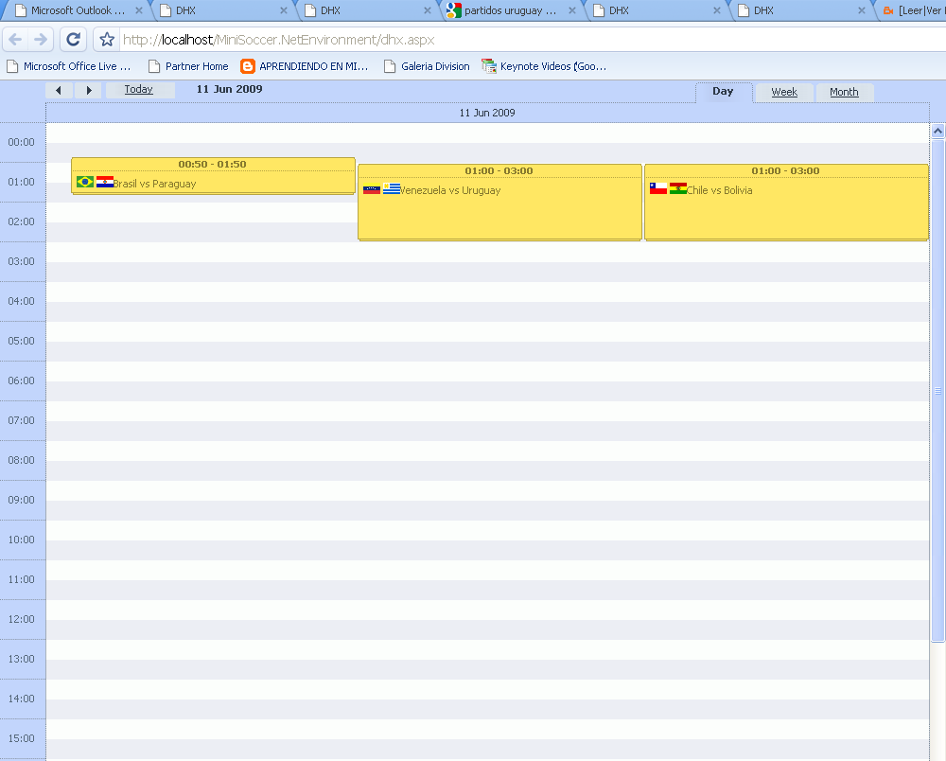Click Blogger icon of APRENDIENDO bookmark
Image resolution: width=946 pixels, height=761 pixels.
247,66
